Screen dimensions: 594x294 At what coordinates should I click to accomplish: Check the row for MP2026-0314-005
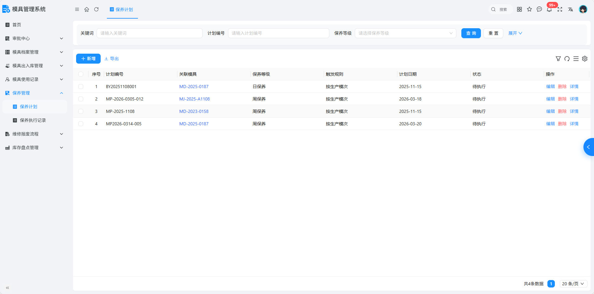coord(81,124)
